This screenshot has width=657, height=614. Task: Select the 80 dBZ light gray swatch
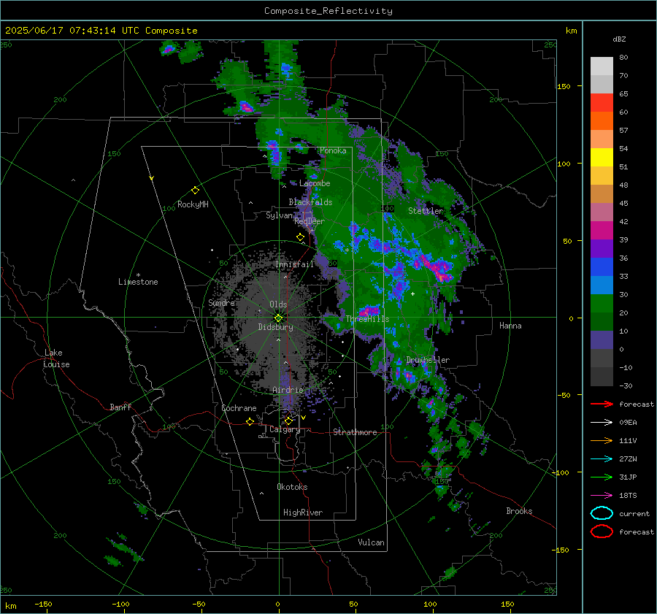tap(602, 66)
